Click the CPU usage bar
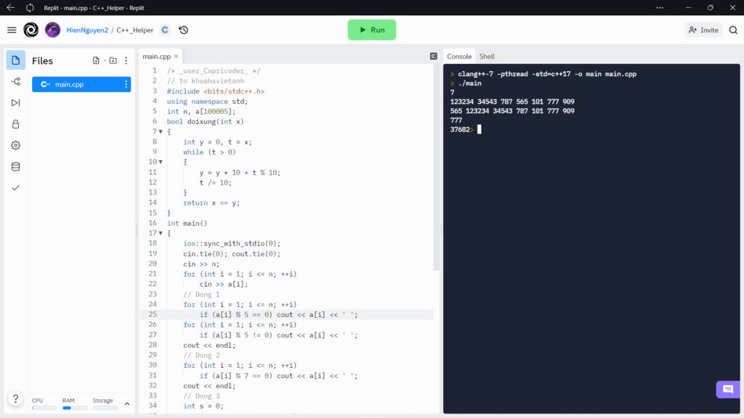The height and width of the screenshot is (418, 744). pos(44,408)
